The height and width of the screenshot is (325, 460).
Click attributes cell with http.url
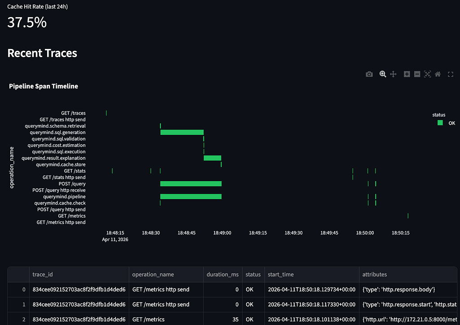(x=408, y=320)
